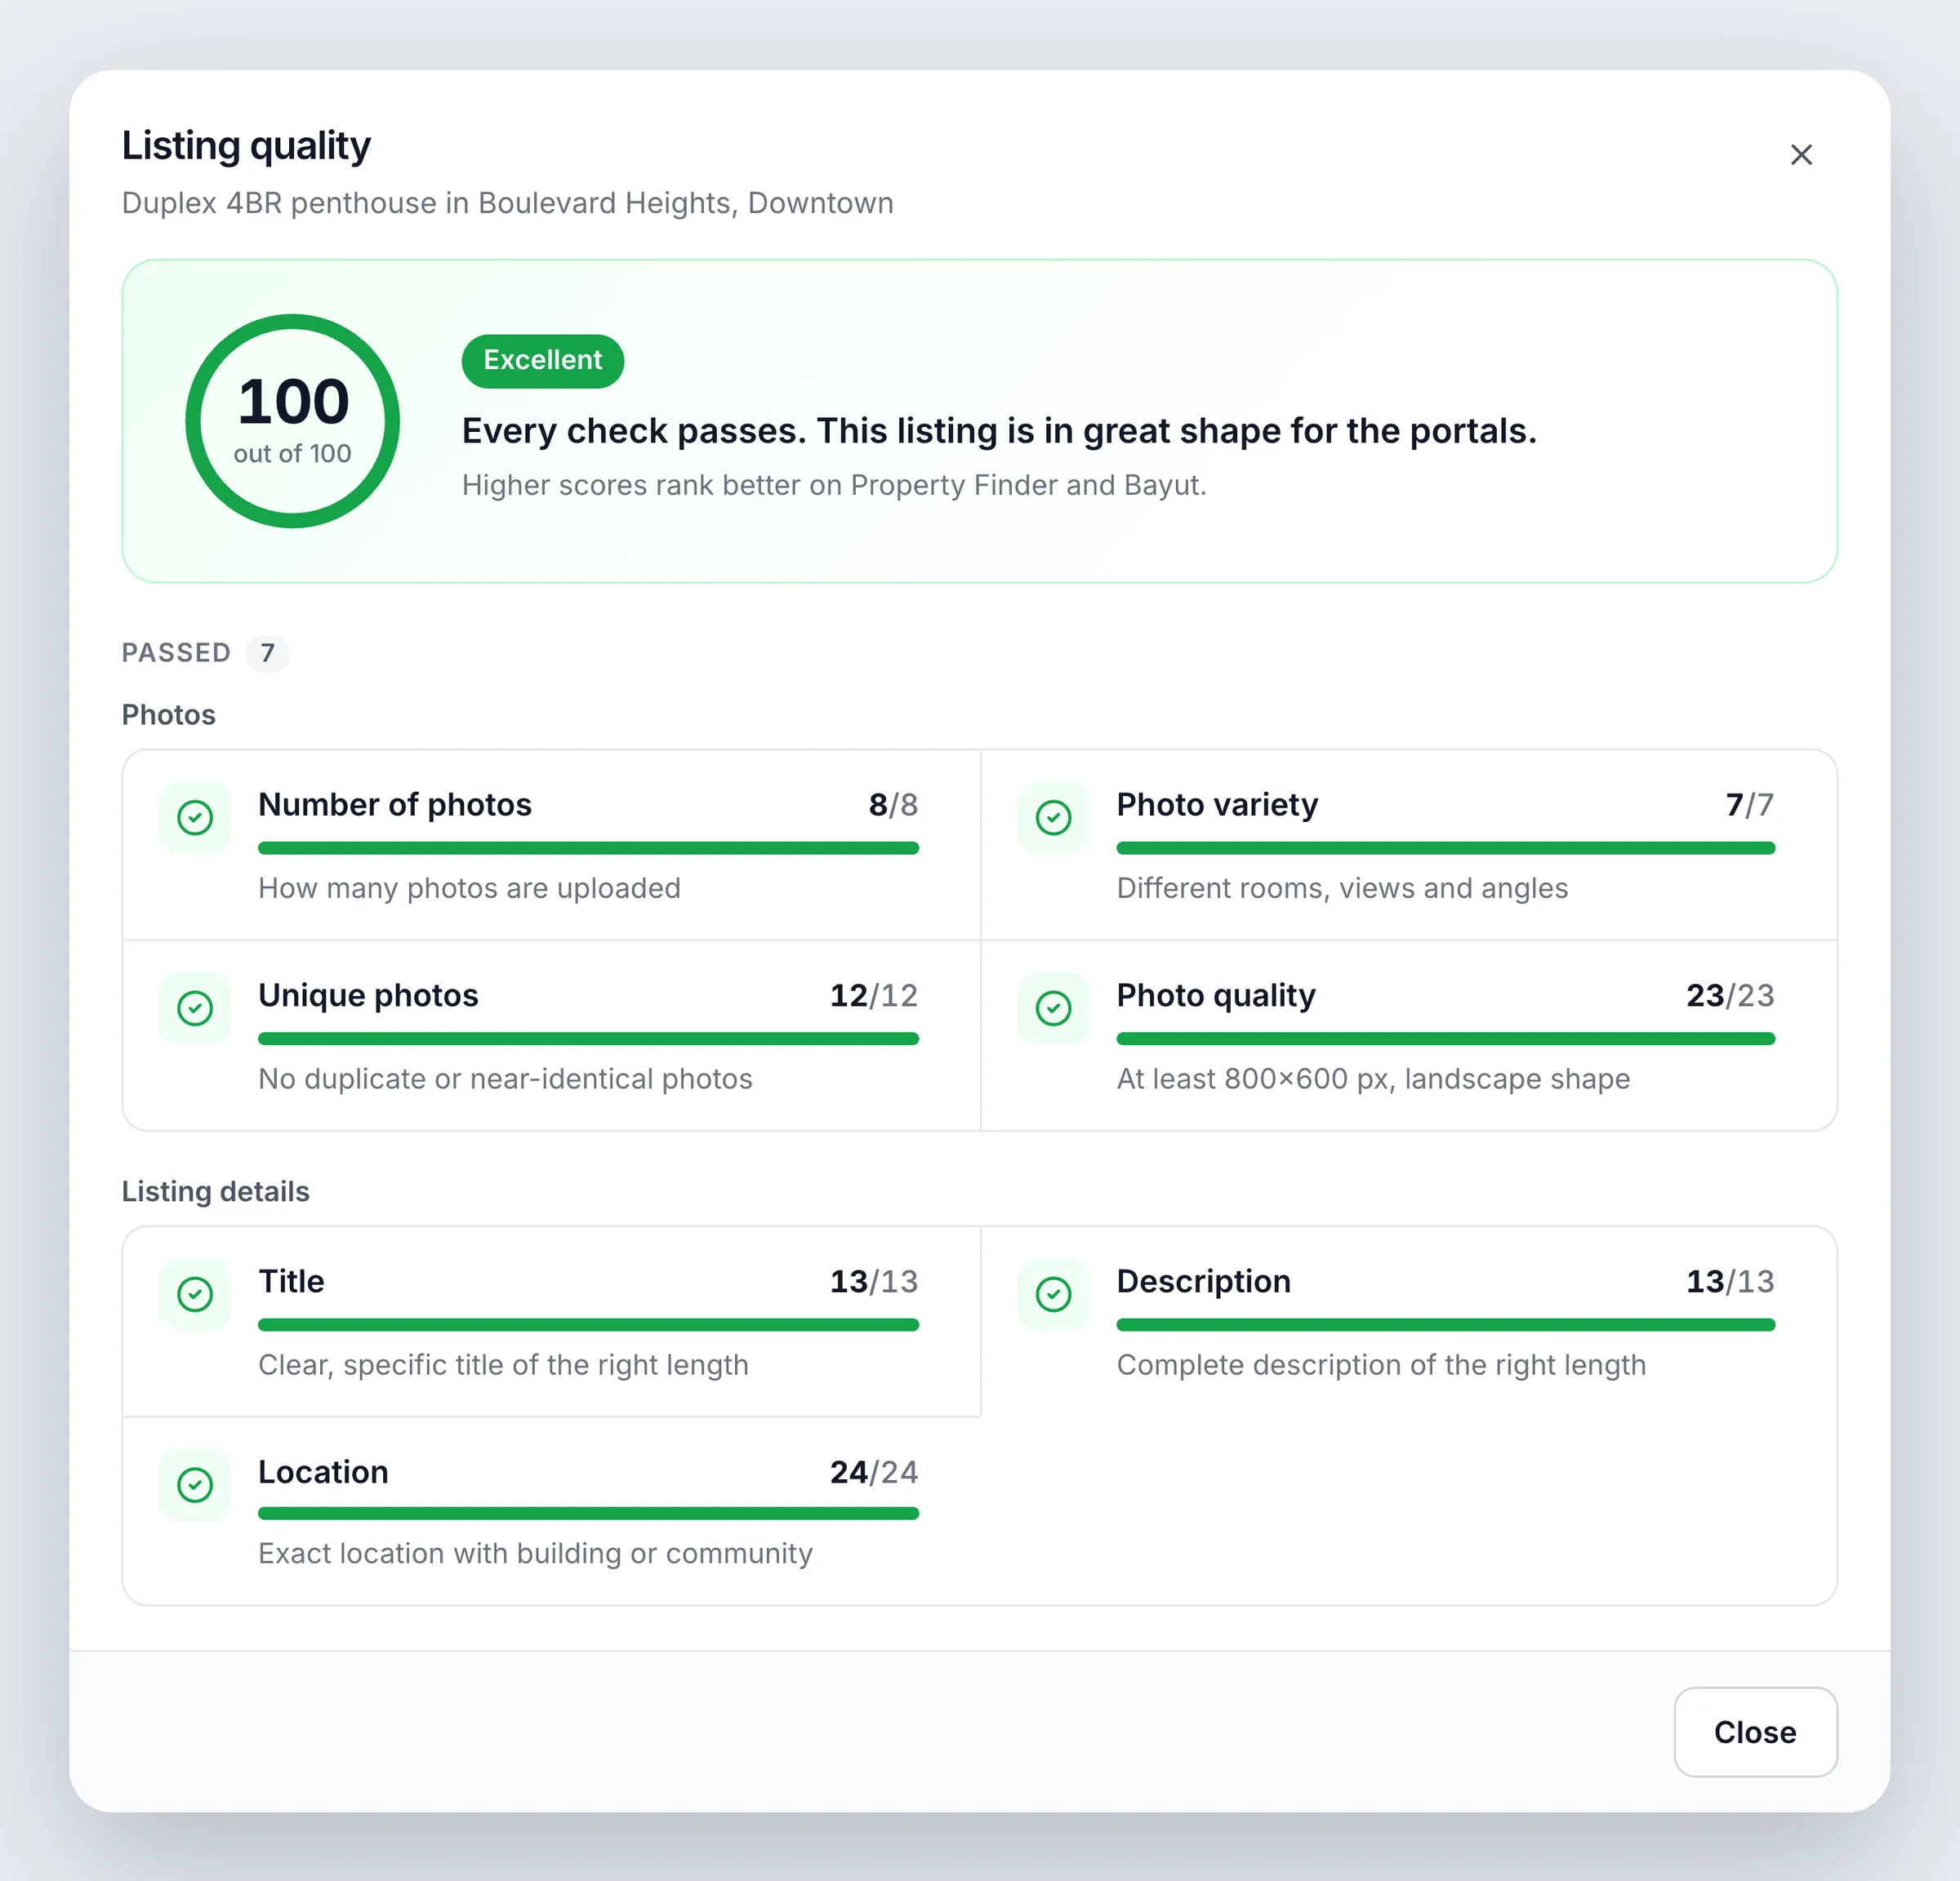Screen dimensions: 1960x1881
Task: Click the Photo variety progress bar
Action: [x=1446, y=847]
